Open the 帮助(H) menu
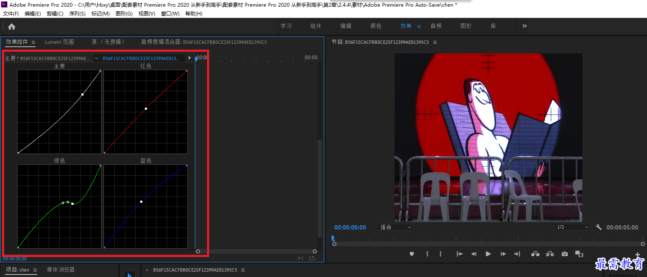 (x=194, y=14)
